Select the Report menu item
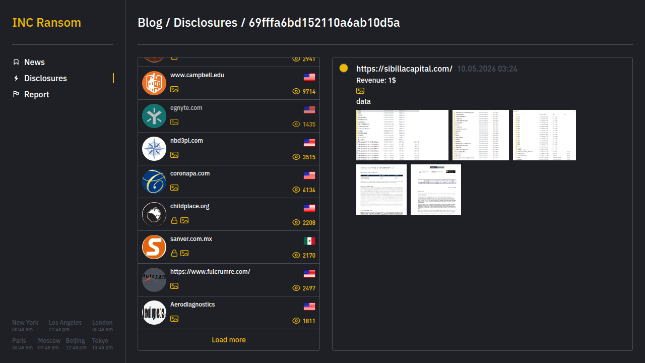645x363 pixels. (x=36, y=94)
